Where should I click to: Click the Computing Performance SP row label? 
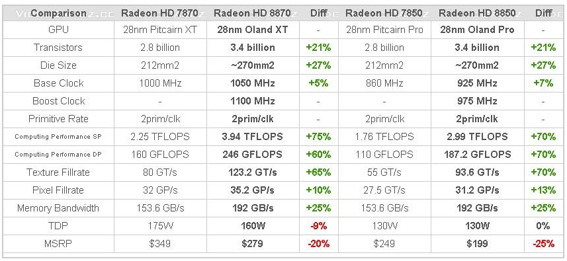[x=58, y=137]
